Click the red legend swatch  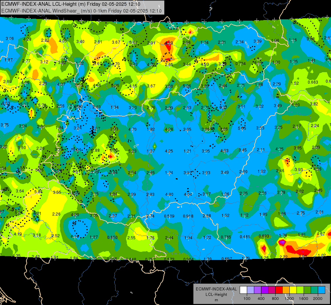(279, 290)
